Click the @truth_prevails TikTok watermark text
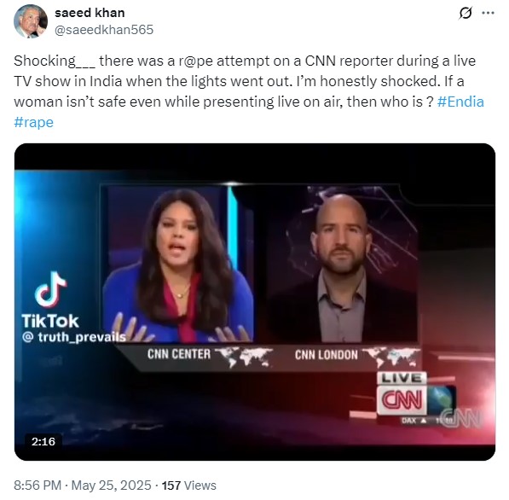 tap(73, 337)
